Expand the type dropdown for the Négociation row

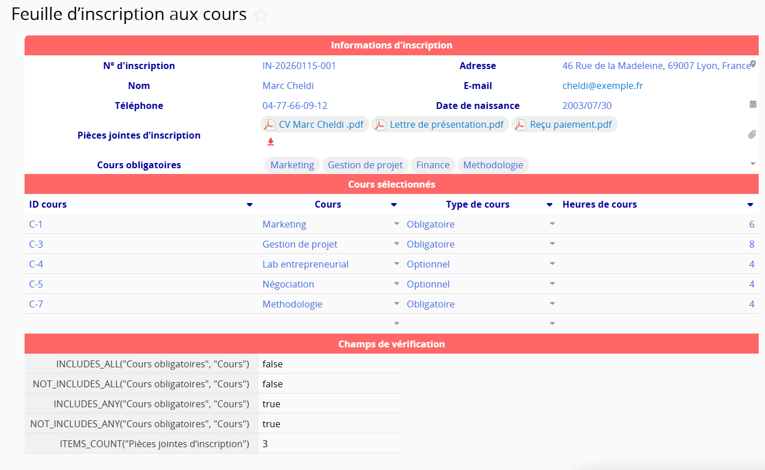(552, 284)
